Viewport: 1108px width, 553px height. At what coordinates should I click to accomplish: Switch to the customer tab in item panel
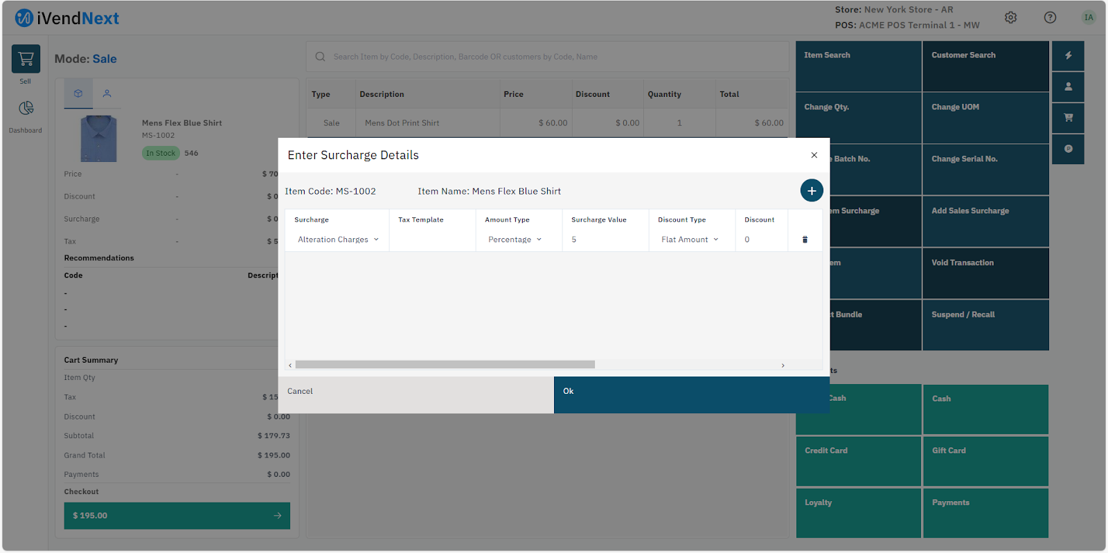point(107,93)
